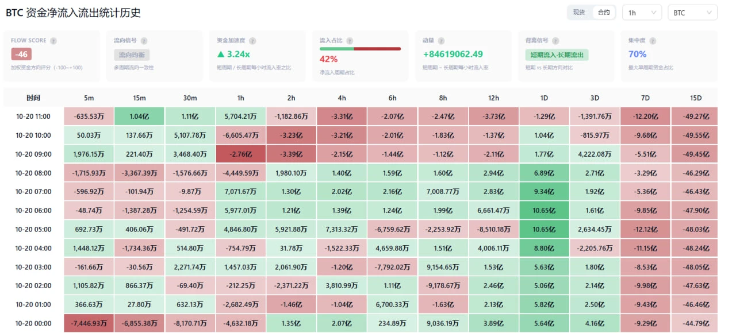Click the +84619062.49 momentum value

pos(453,55)
